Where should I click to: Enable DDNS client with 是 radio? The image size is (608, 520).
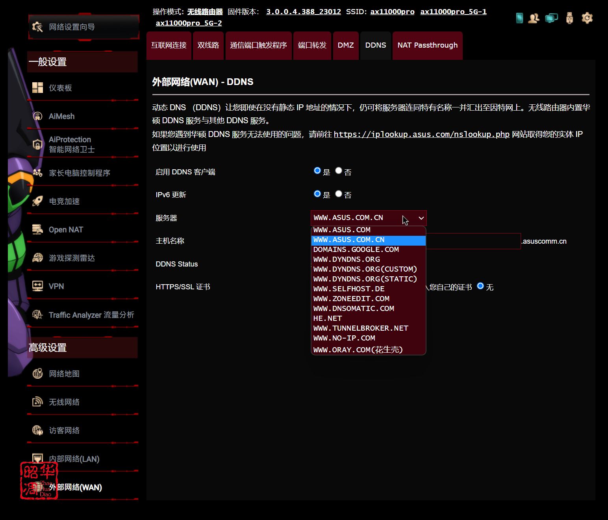click(x=317, y=170)
